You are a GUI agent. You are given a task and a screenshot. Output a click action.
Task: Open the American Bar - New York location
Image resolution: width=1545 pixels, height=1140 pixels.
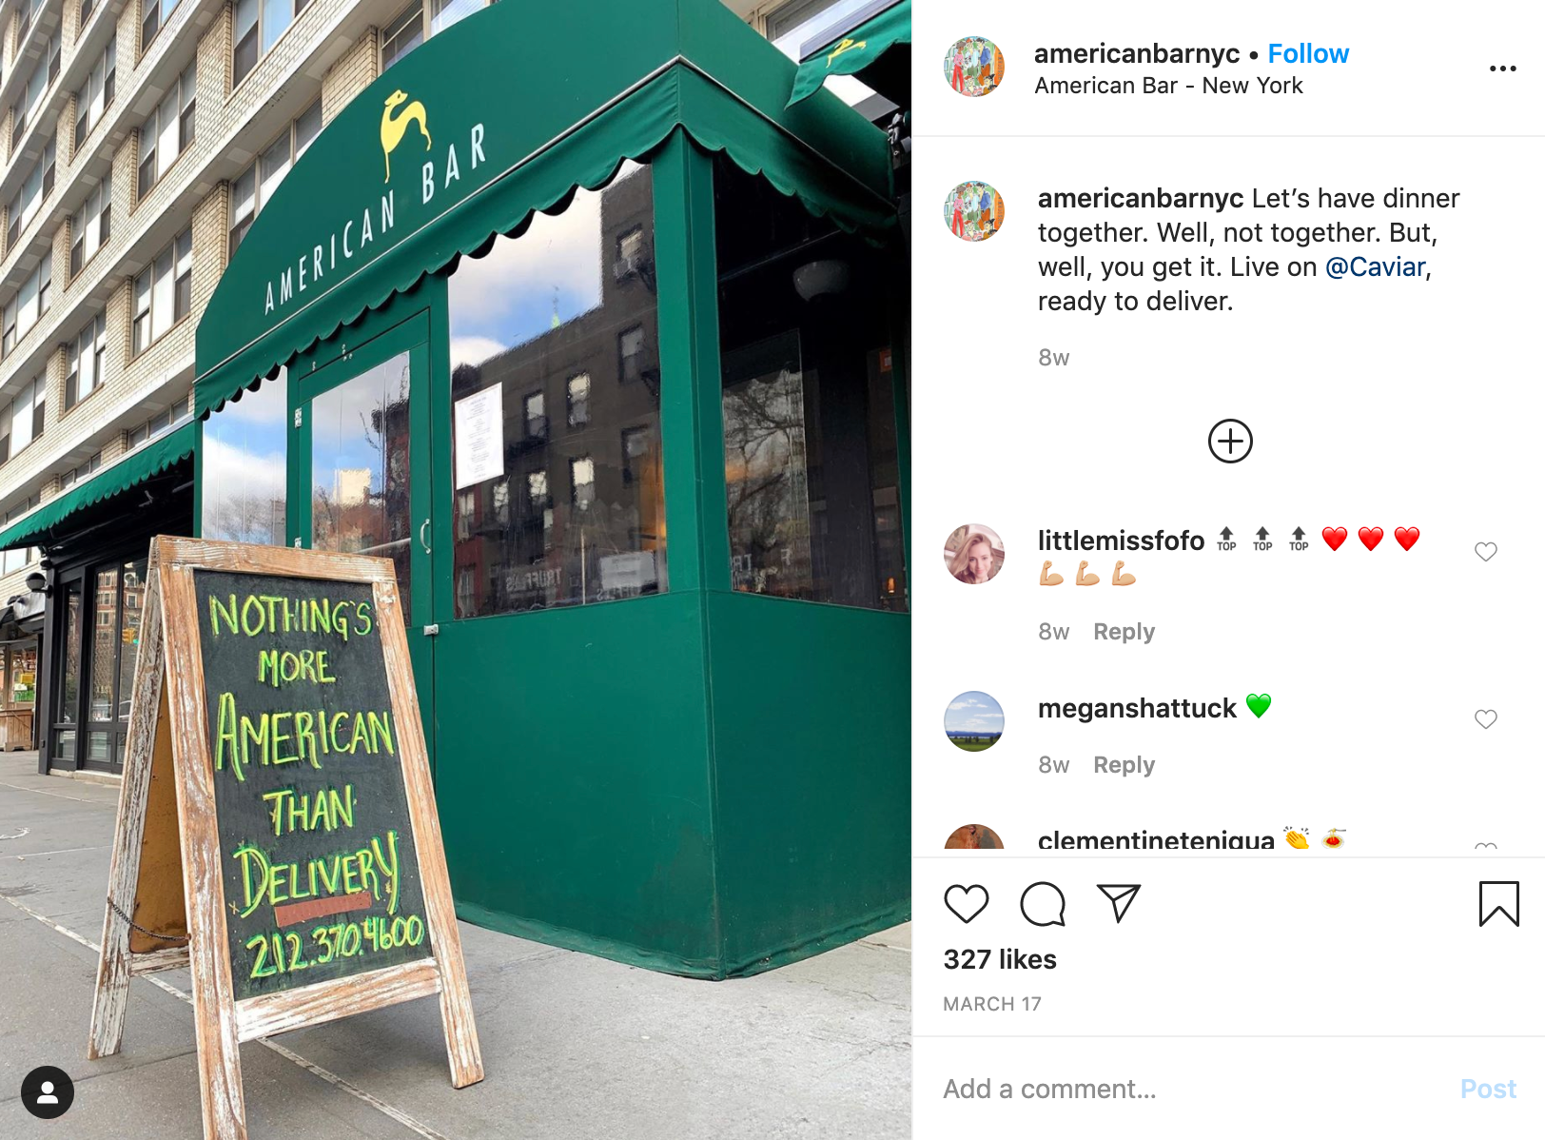(1168, 86)
